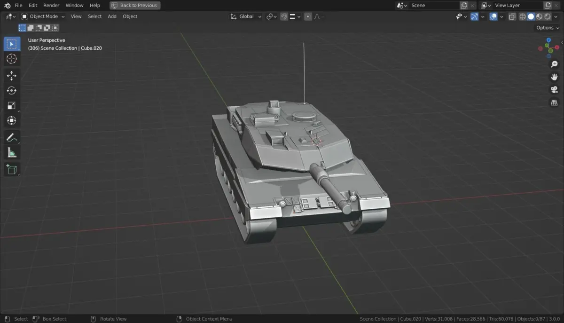Click the pan view hand icon
564x323 pixels.
[554, 77]
